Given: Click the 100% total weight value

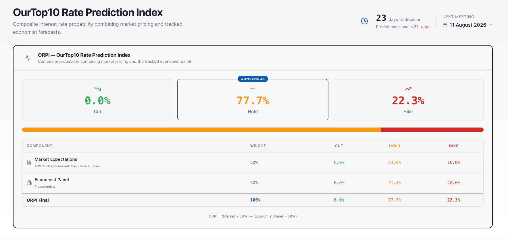Looking at the screenshot, I should 255,200.
